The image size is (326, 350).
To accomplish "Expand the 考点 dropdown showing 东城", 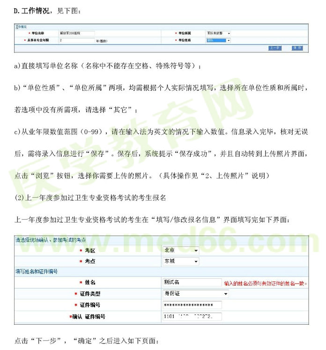I will 180,261.
